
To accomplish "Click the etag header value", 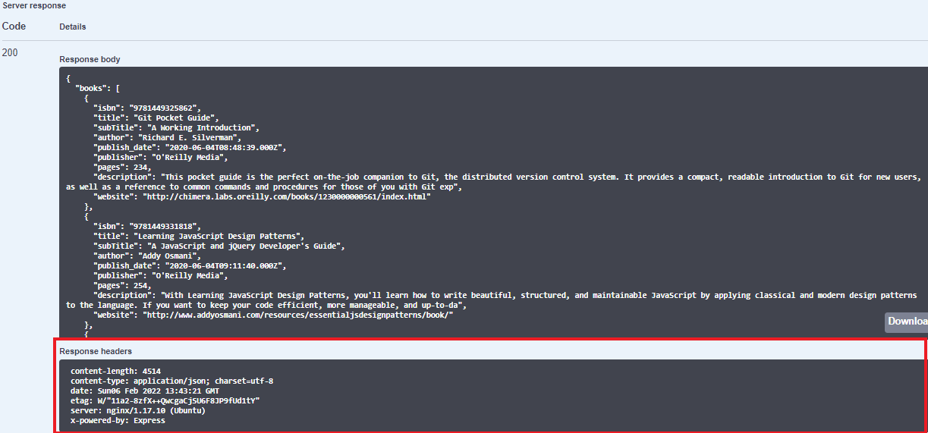I will (x=178, y=400).
